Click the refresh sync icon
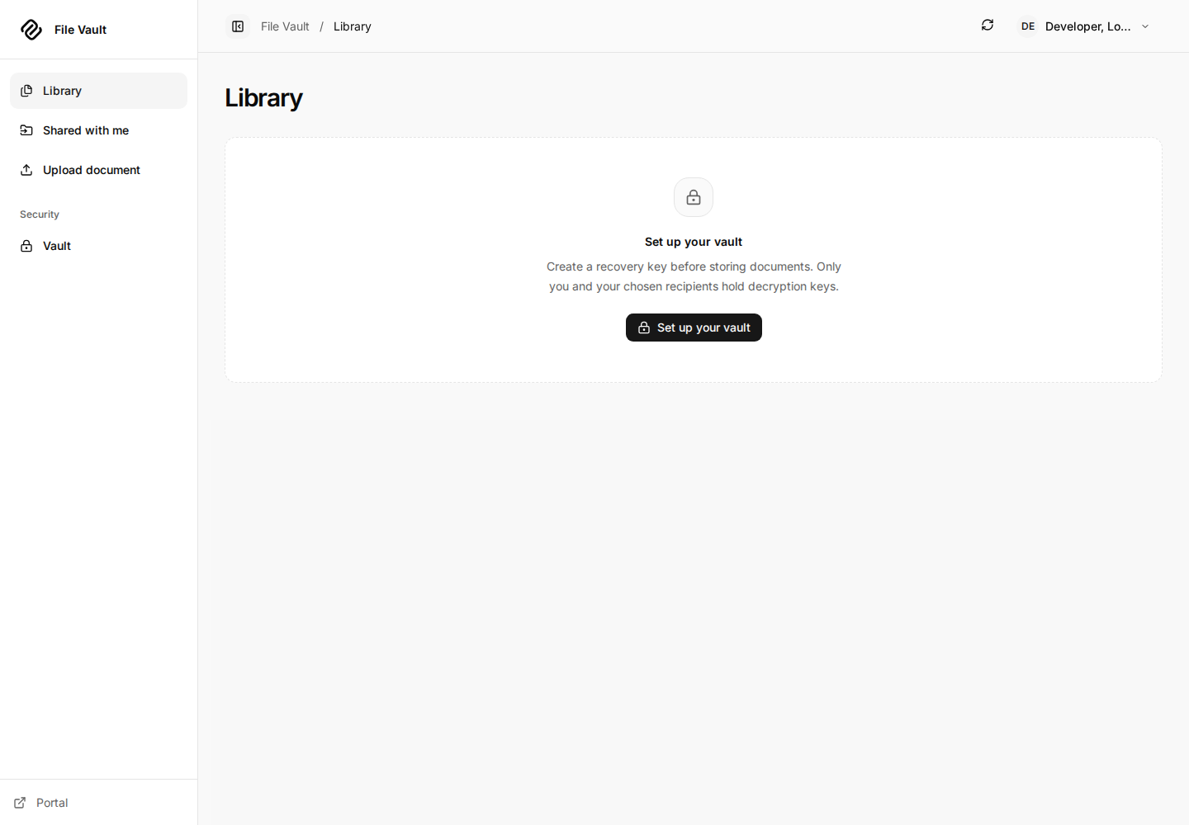 988,26
